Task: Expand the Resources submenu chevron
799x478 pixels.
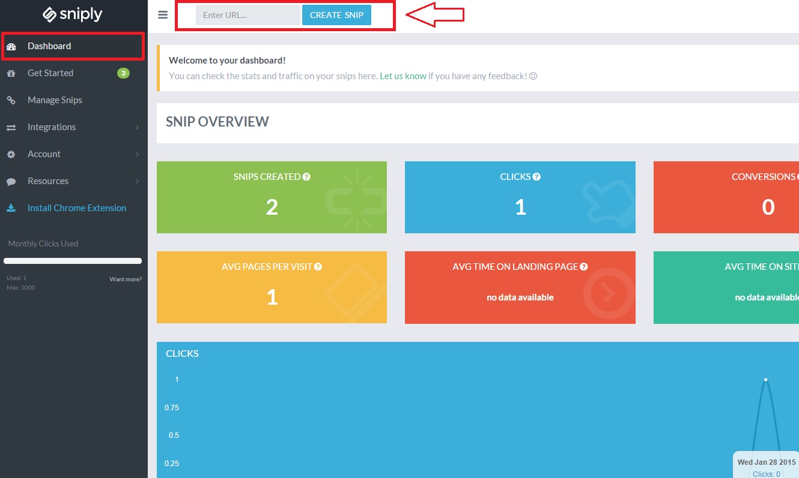Action: pos(137,181)
